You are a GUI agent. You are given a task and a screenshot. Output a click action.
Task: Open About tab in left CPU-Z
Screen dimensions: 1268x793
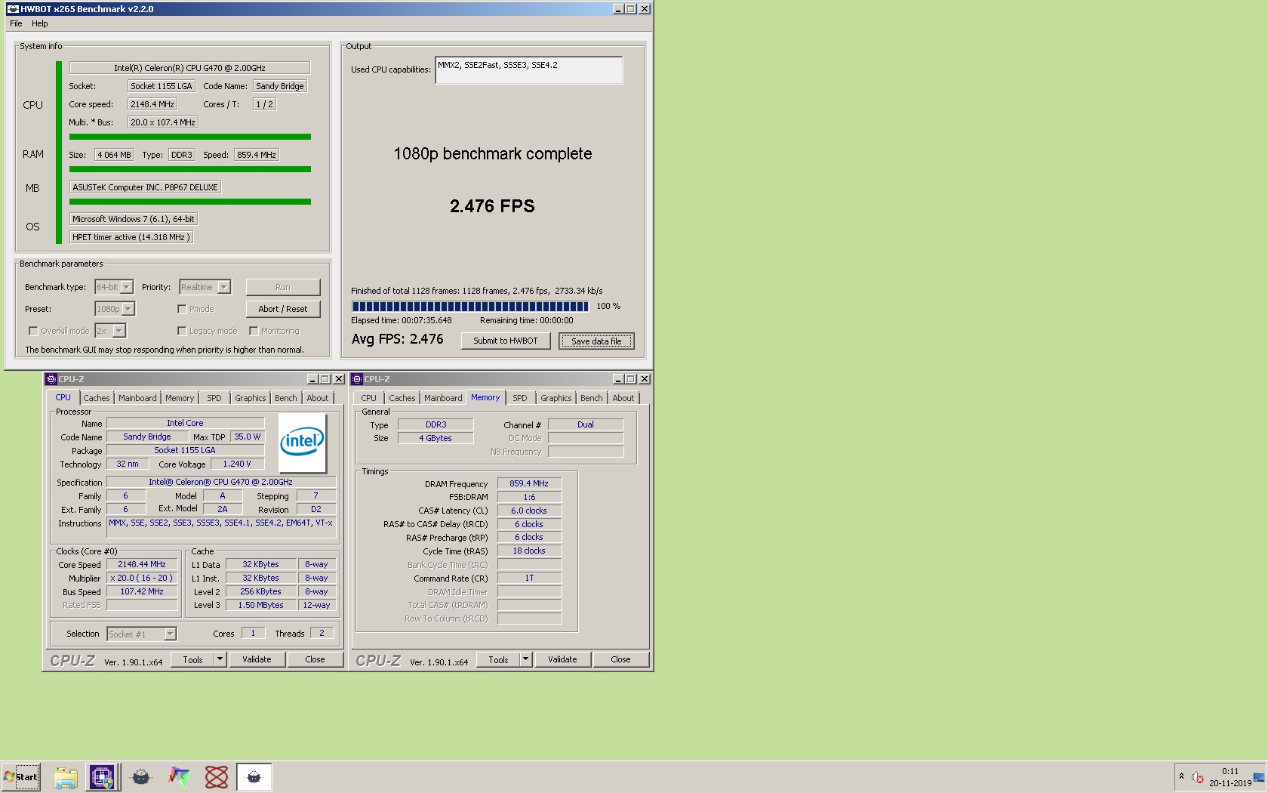tap(318, 398)
